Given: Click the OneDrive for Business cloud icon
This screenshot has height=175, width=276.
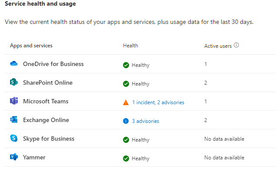Looking at the screenshot, I should 14,63.
